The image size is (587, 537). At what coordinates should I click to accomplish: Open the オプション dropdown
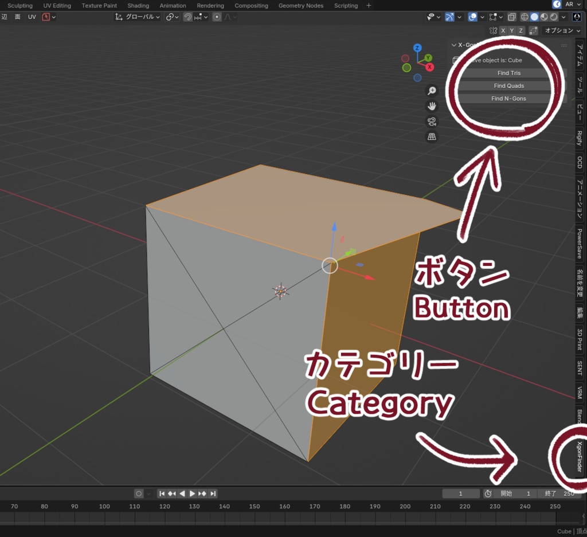pyautogui.click(x=562, y=31)
